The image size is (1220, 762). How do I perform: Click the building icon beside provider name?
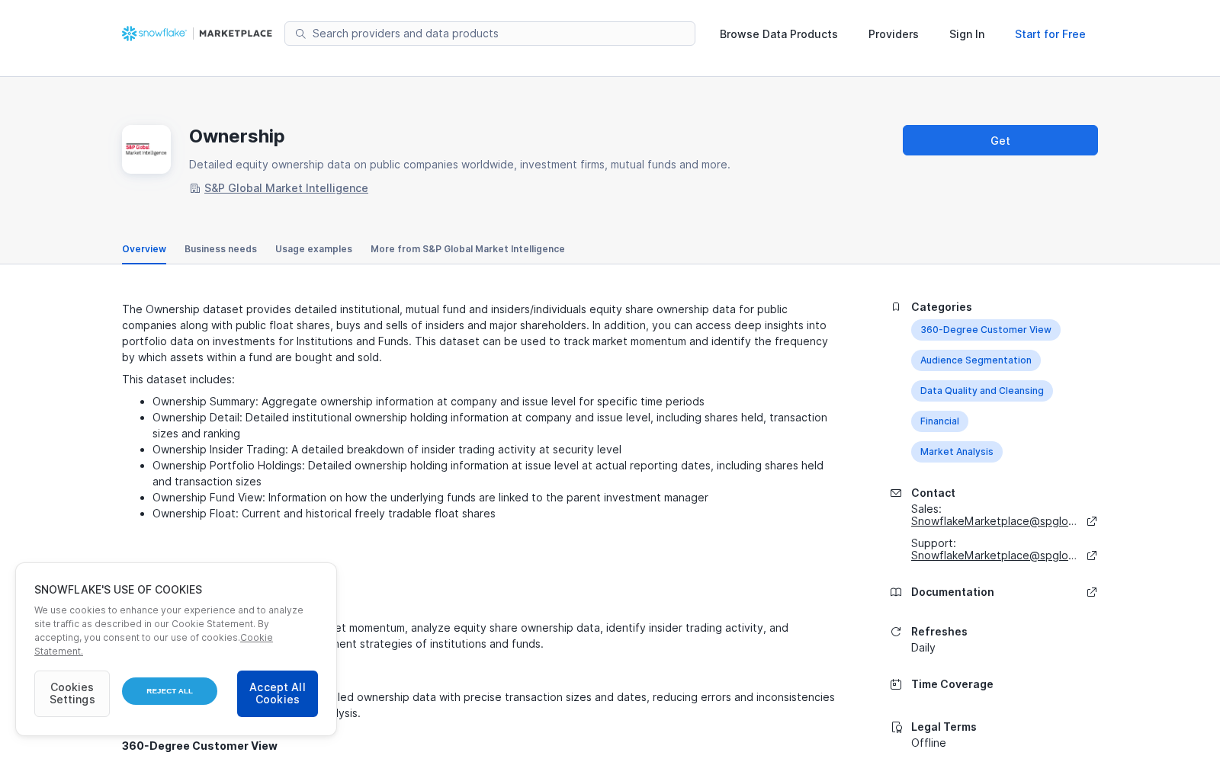195,188
